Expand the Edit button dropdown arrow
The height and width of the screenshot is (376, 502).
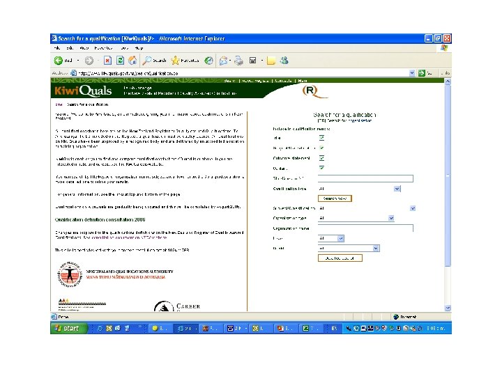(261, 61)
